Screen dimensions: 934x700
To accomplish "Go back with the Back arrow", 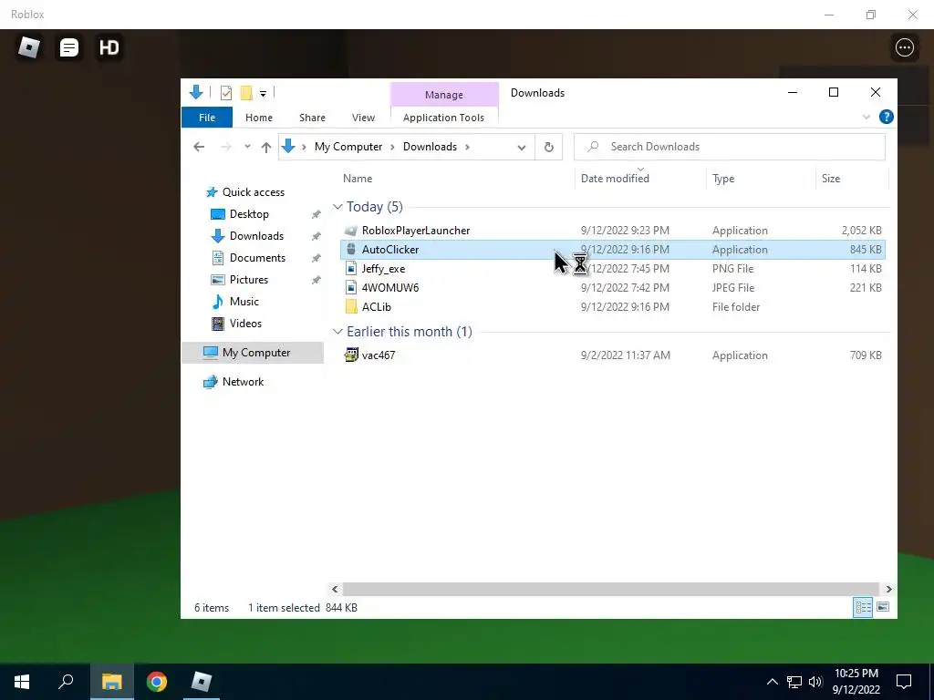I will click(199, 147).
